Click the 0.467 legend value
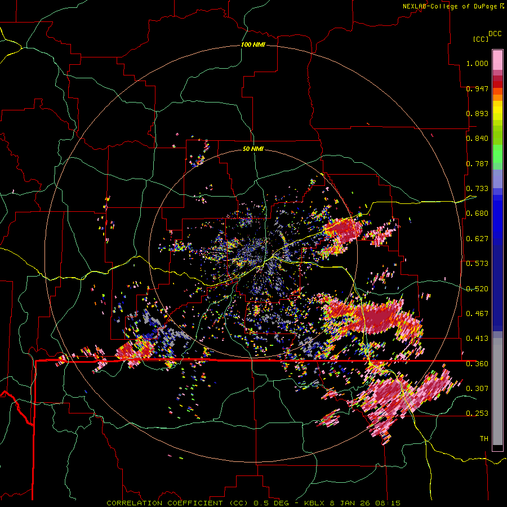 coord(477,314)
